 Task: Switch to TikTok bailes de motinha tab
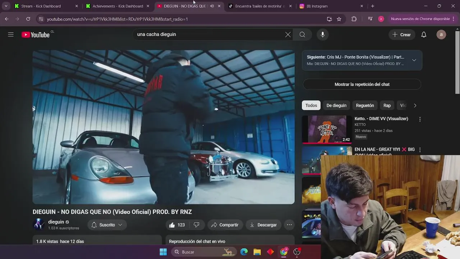[260, 6]
